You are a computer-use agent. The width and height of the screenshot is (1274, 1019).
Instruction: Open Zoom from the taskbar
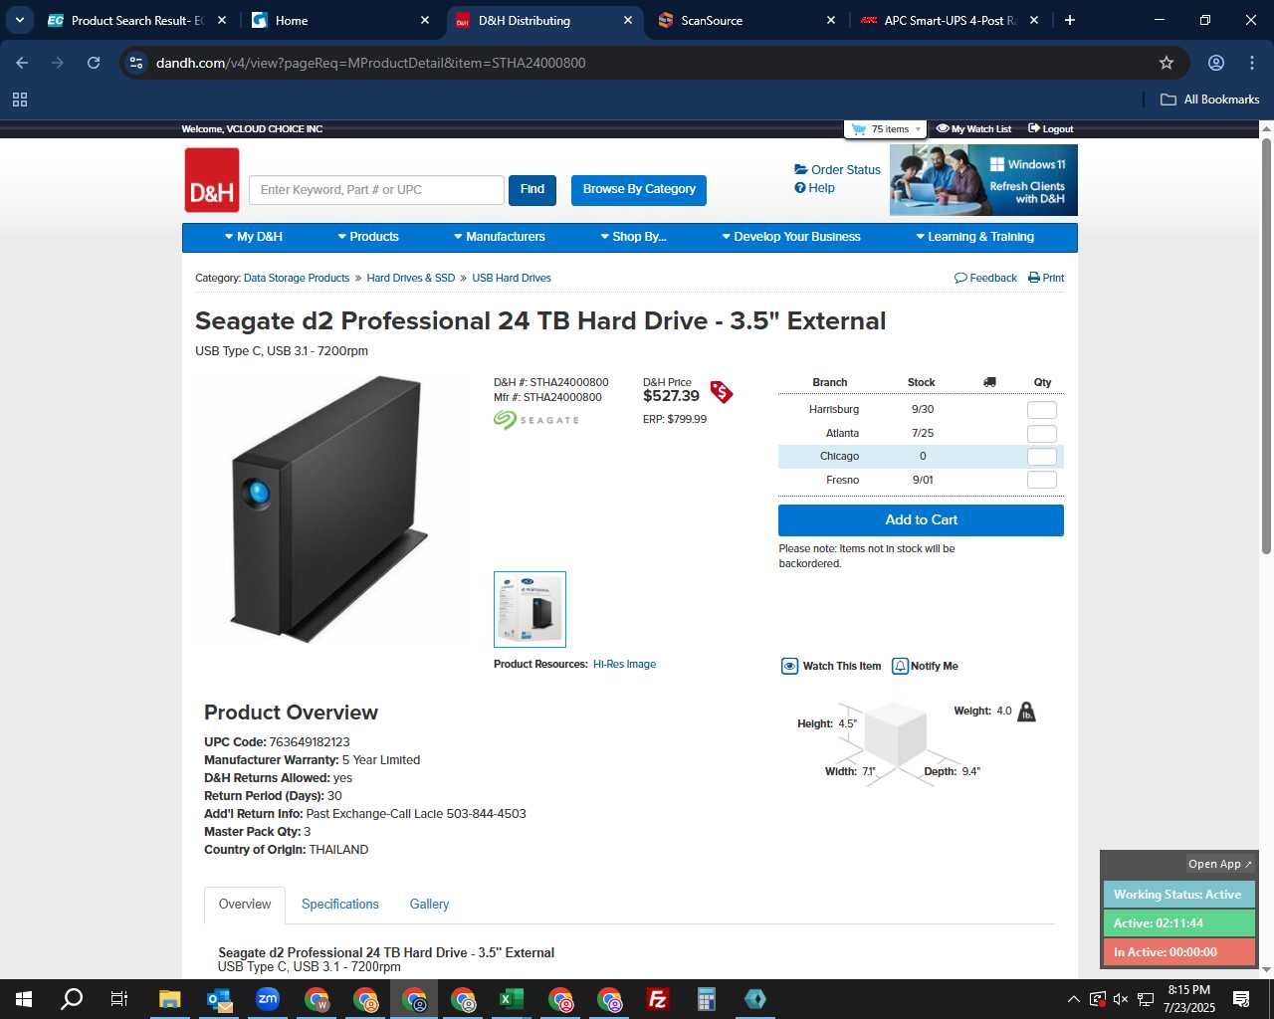(x=268, y=999)
